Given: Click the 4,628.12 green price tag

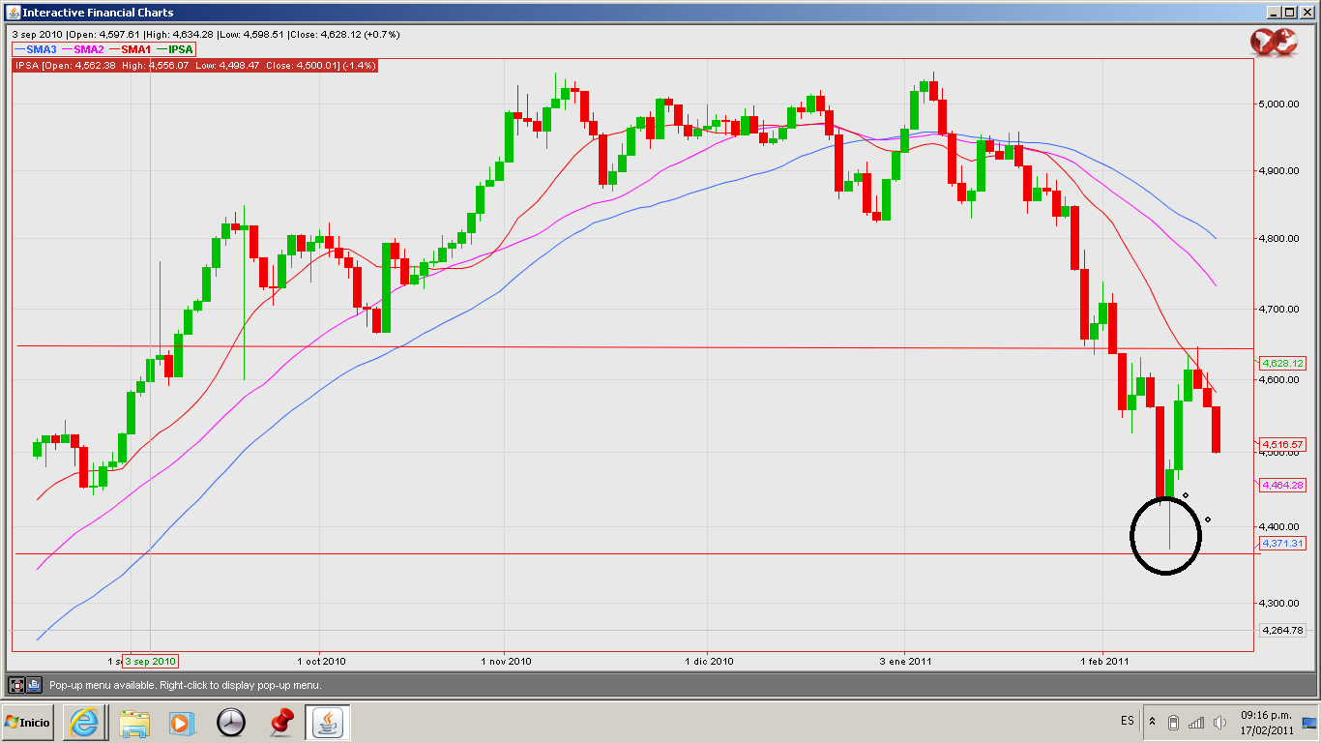Looking at the screenshot, I should click(1282, 363).
